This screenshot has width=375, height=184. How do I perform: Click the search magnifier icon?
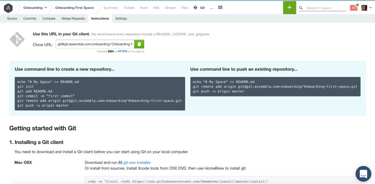coord(300,8)
